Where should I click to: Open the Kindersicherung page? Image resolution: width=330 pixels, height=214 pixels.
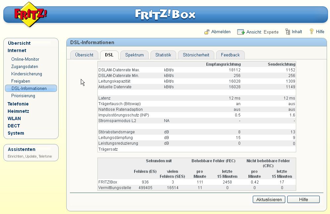[27, 74]
